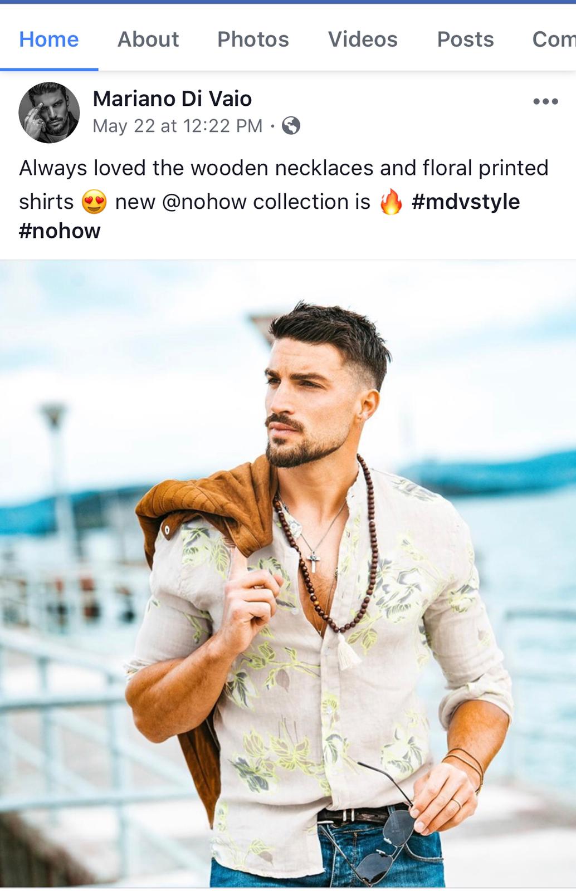Open the floral shirt post photo
This screenshot has width=576, height=891.
[288, 574]
